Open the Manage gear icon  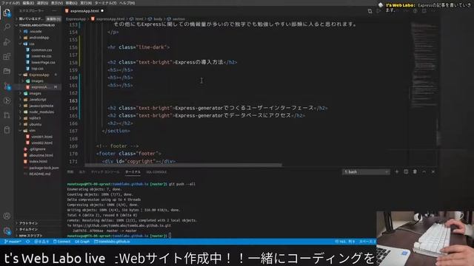(7, 231)
